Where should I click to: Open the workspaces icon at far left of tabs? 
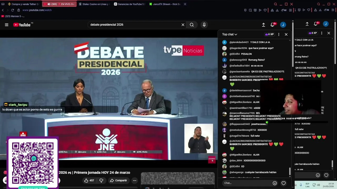point(3,4)
